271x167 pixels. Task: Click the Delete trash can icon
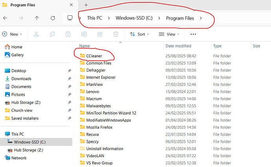click(115, 34)
